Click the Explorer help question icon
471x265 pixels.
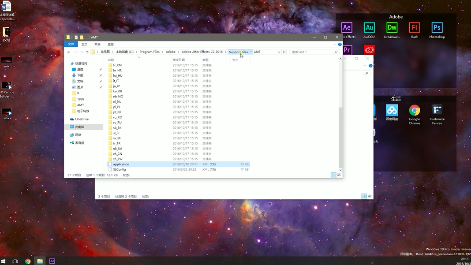click(340, 45)
